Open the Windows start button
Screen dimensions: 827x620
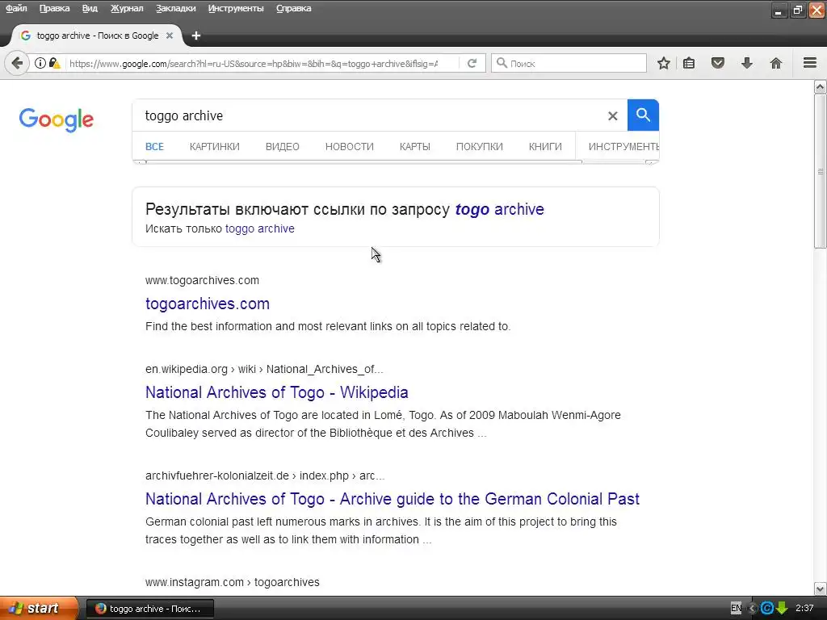click(x=39, y=608)
